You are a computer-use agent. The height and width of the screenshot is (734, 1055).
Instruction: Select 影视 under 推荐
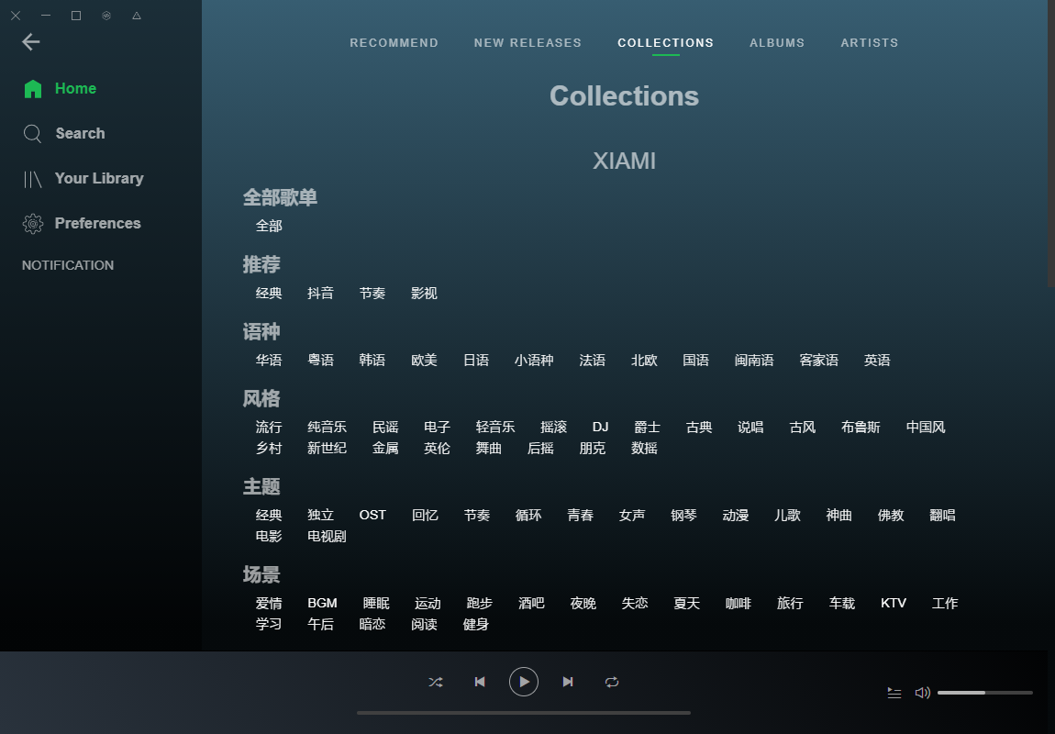(x=424, y=294)
